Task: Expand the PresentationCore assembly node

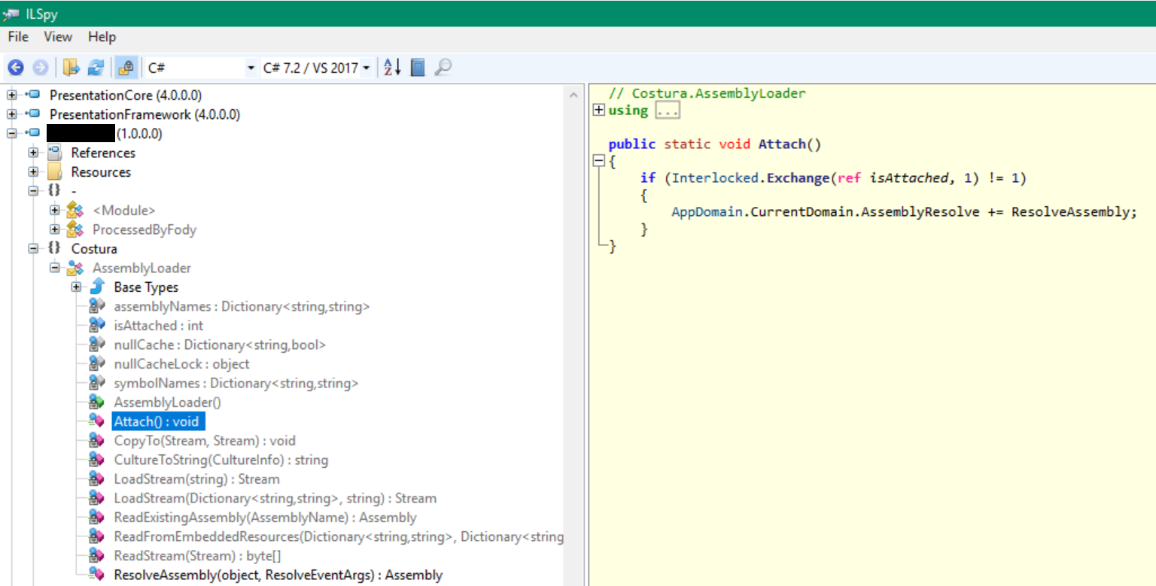Action: 12,96
